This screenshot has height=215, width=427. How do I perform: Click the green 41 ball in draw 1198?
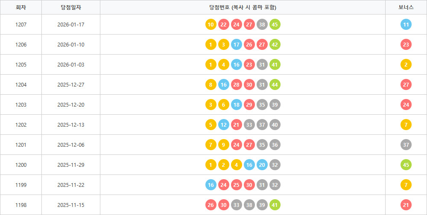pos(275,205)
